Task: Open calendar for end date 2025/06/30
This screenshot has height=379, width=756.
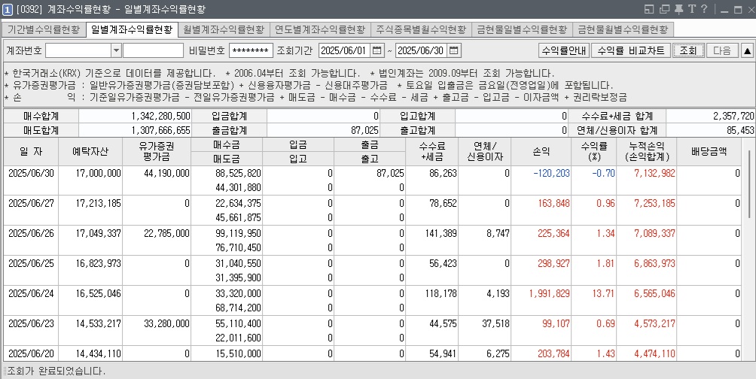Action: 456,50
